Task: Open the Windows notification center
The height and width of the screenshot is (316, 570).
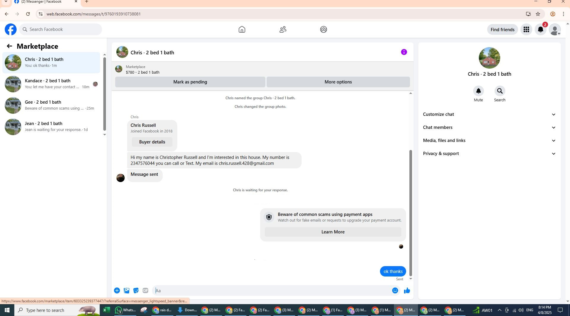Action: coord(560,310)
